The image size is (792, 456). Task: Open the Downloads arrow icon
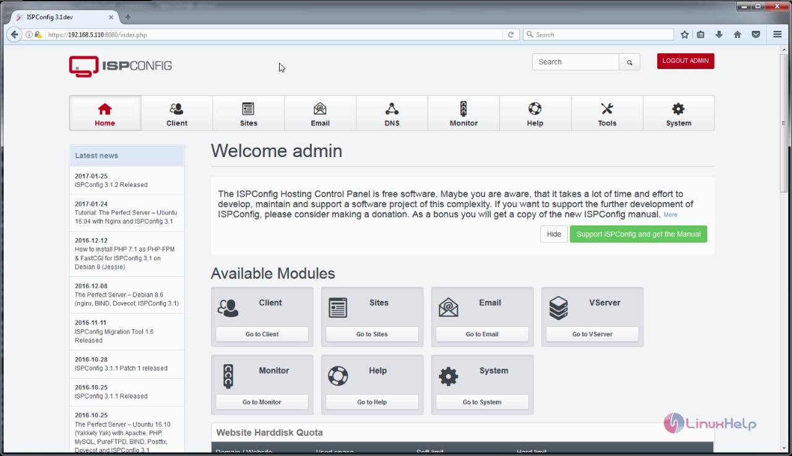point(719,35)
